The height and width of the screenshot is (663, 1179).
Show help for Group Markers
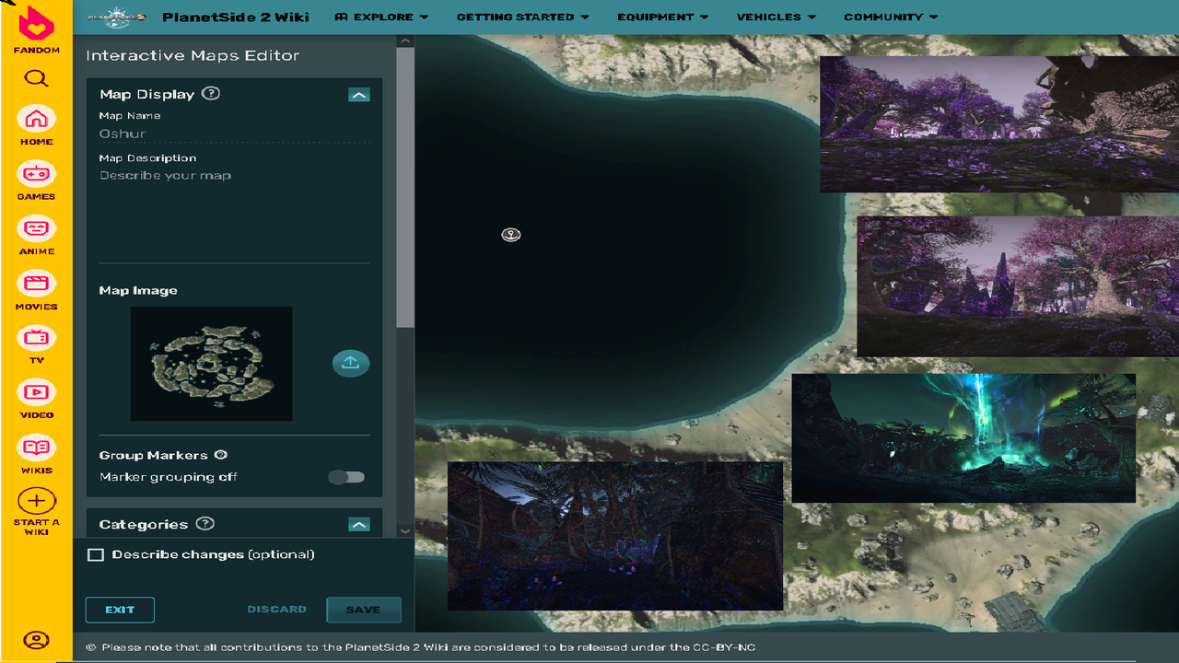click(221, 455)
